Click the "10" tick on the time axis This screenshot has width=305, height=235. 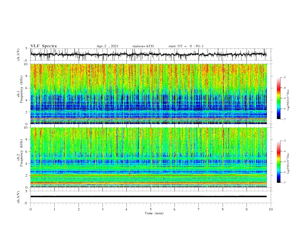(x=271, y=209)
